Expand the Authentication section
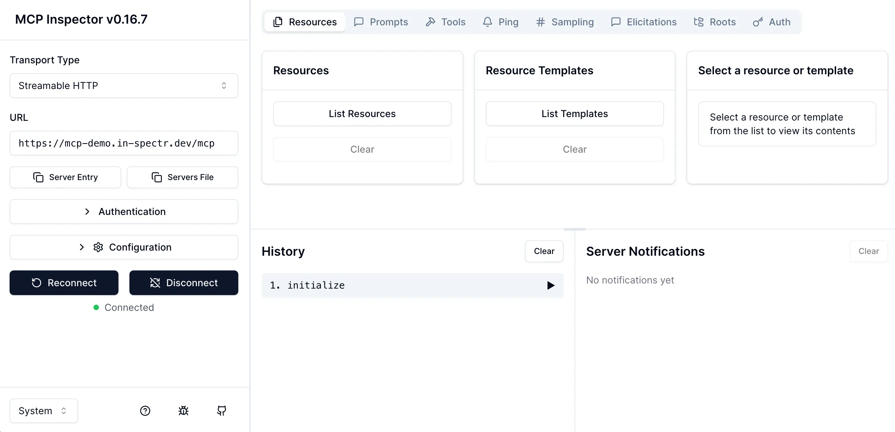 [x=124, y=212]
